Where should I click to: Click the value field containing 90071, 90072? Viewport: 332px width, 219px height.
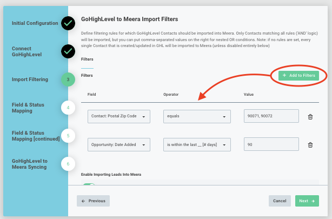tap(271, 116)
